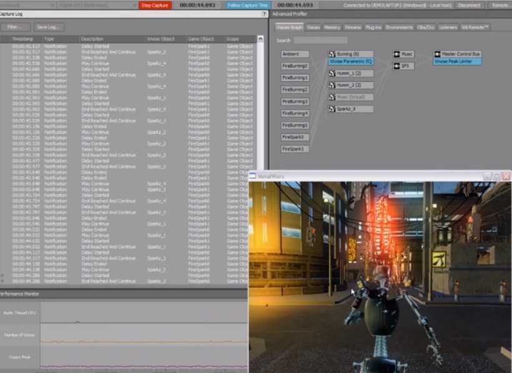Click the Voices Graph search field
The image size is (512, 373).
[320, 41]
